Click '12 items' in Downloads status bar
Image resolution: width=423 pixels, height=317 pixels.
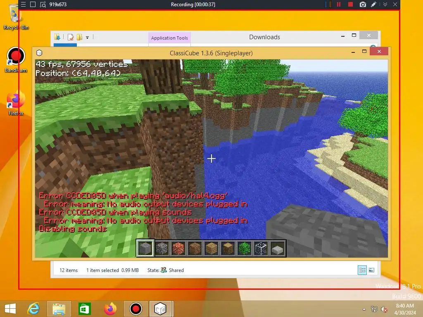(x=69, y=270)
